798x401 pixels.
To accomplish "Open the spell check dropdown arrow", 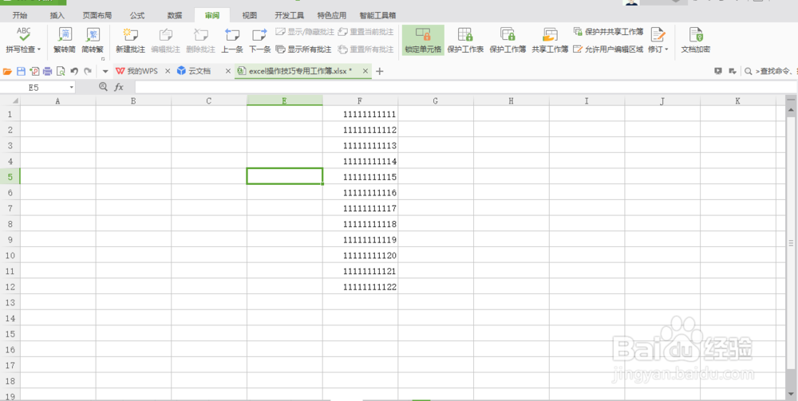I will 39,49.
